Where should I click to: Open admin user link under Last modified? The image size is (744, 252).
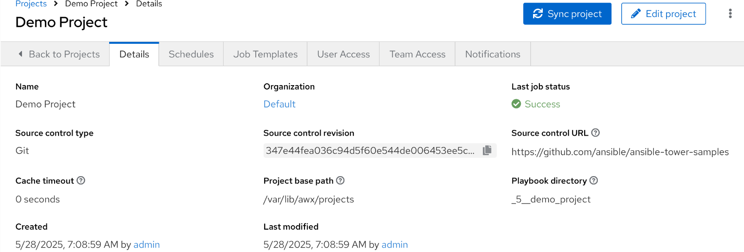coord(395,245)
